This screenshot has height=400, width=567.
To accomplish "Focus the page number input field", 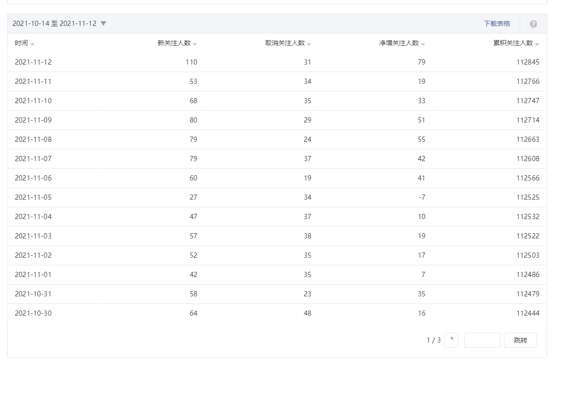I will tap(482, 340).
